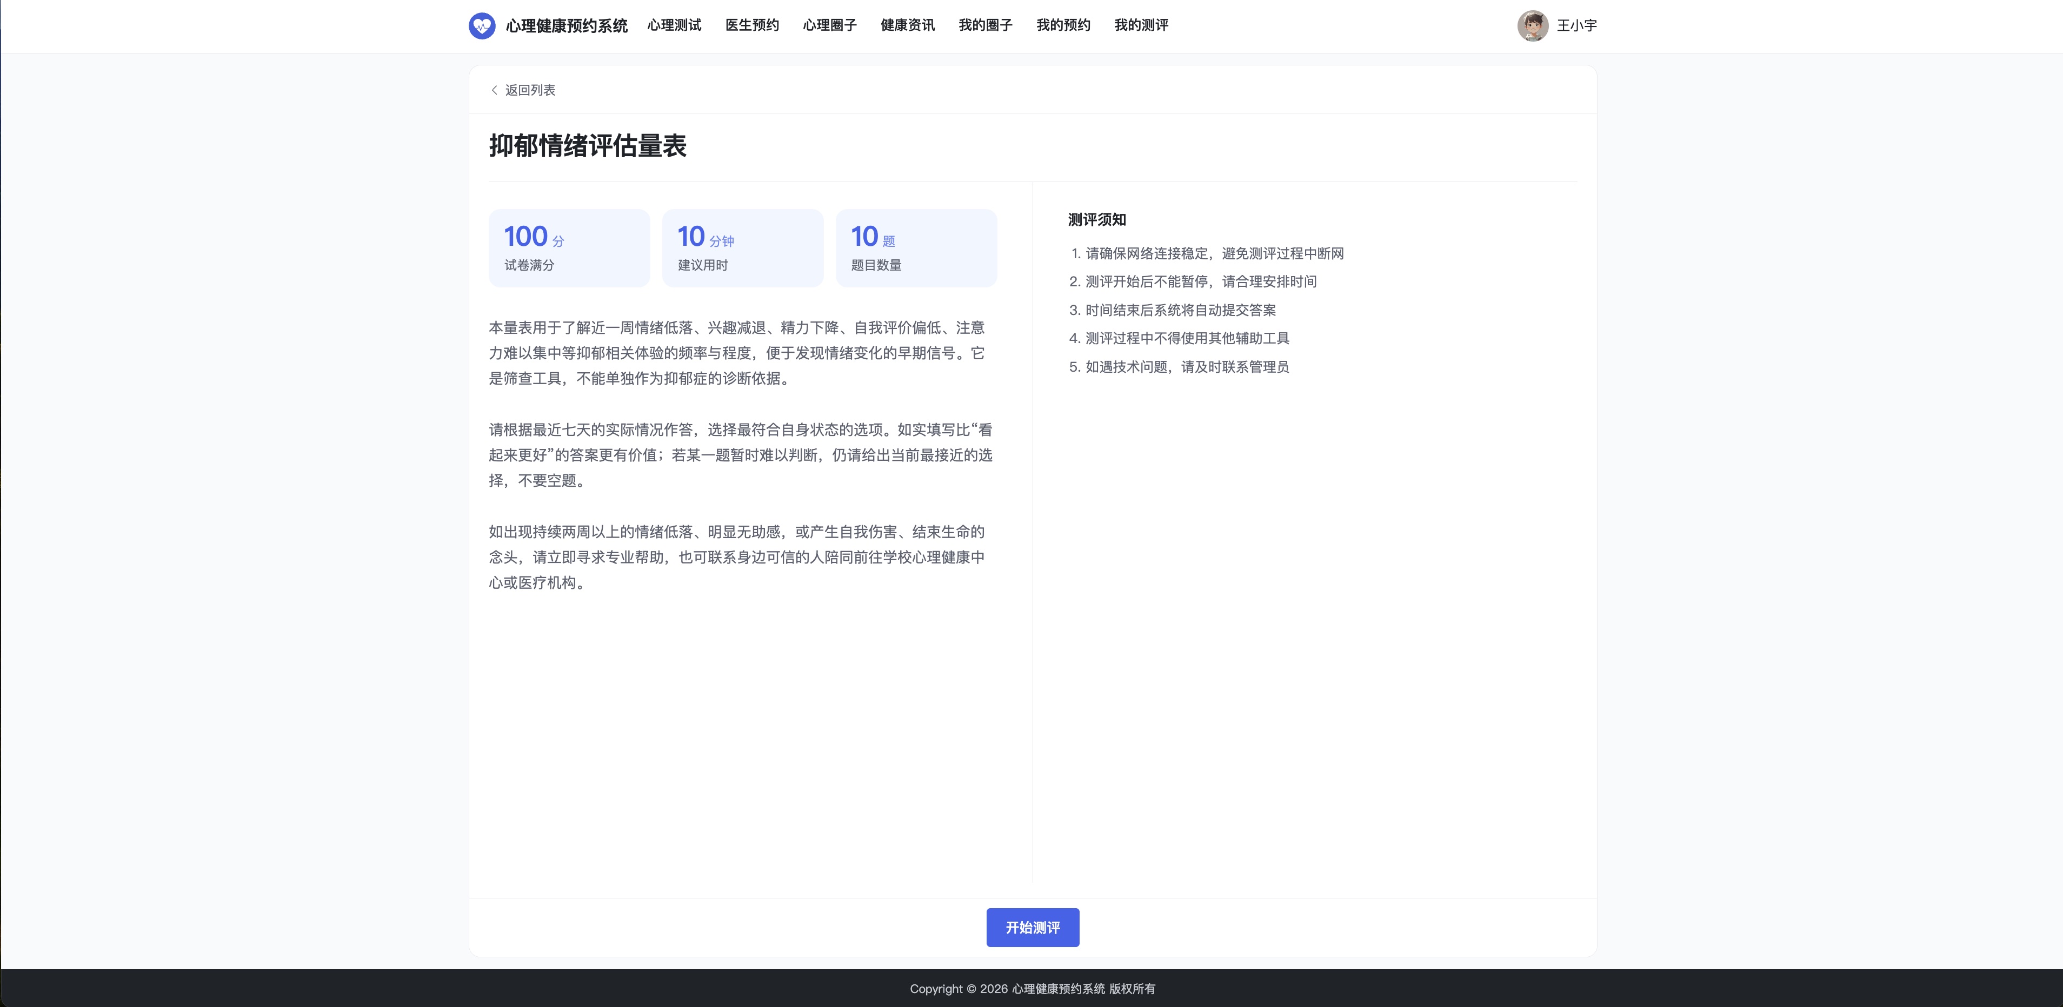Click the Copyright footer text

(1032, 989)
